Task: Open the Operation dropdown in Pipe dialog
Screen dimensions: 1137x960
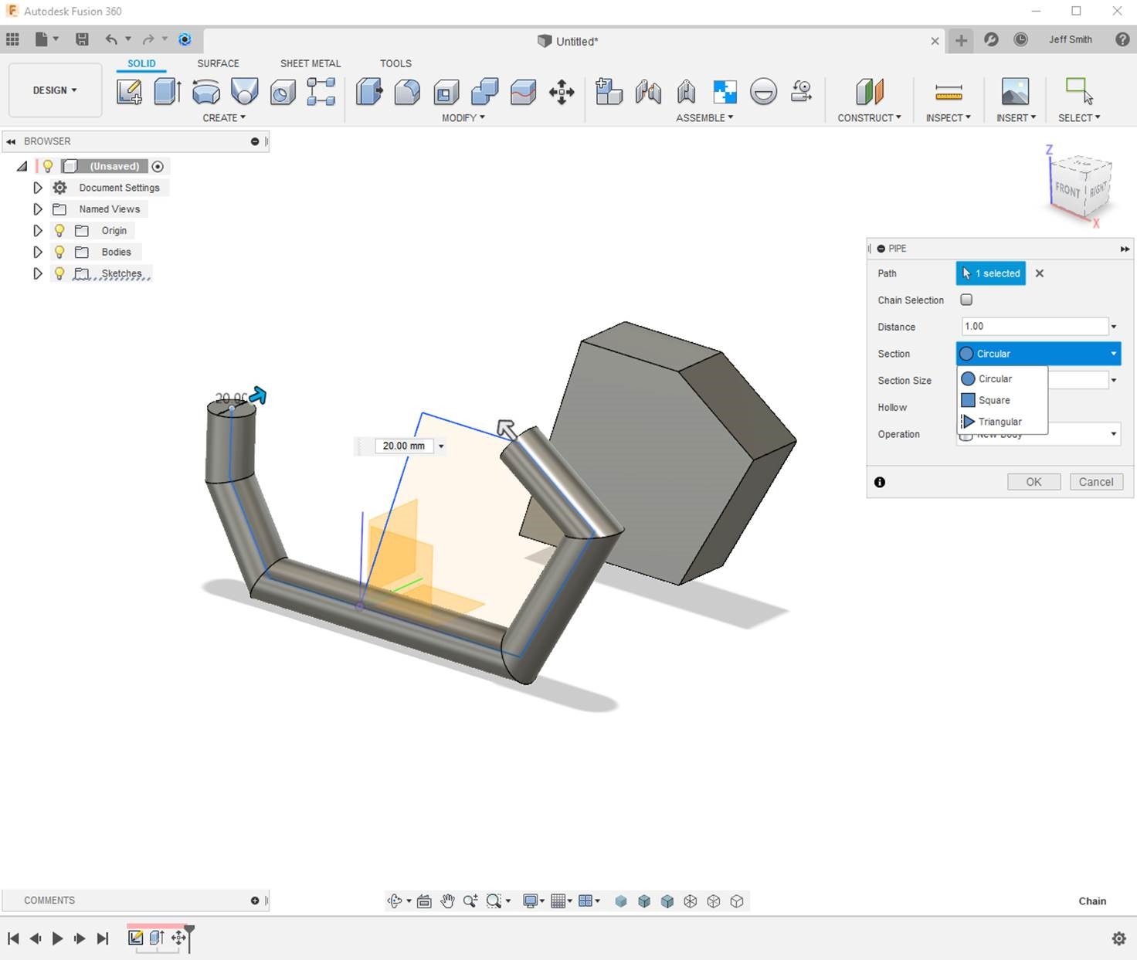Action: (1112, 434)
